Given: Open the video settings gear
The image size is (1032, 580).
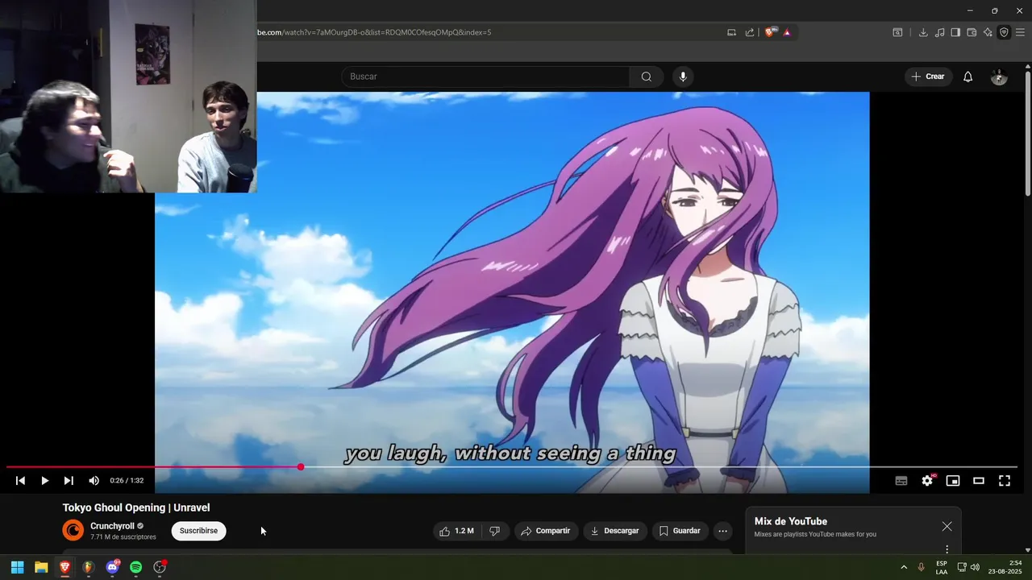Looking at the screenshot, I should pos(927,481).
